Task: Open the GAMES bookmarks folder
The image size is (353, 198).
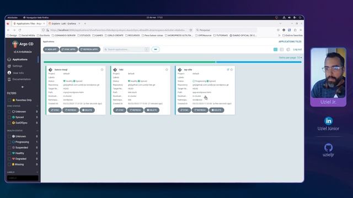Action: pos(98,35)
